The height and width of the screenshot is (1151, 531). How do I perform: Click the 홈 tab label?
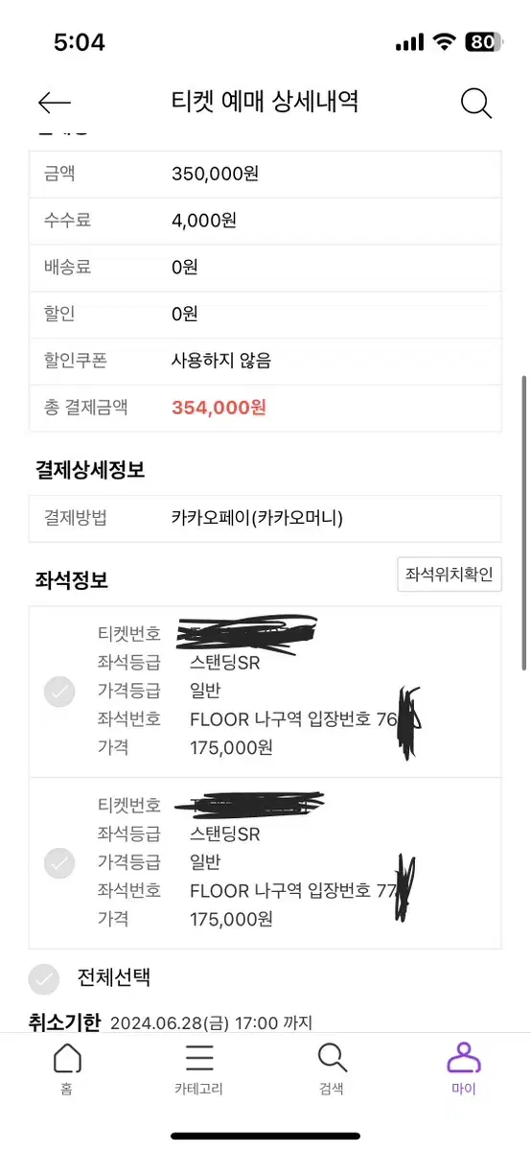point(66,1089)
